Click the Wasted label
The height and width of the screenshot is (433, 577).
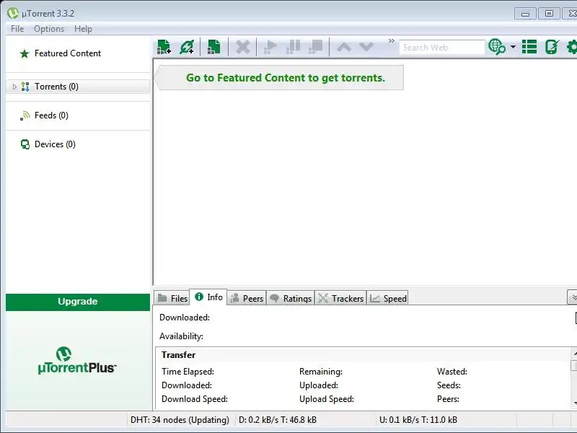coord(452,372)
